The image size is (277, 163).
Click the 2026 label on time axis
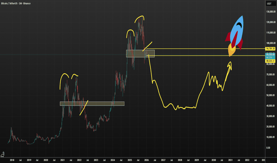click(147, 160)
